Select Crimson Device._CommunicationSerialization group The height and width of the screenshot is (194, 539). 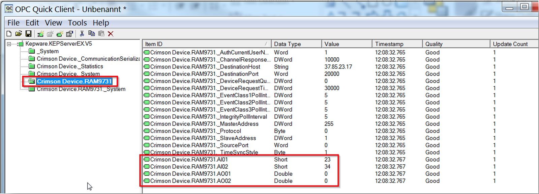click(88, 59)
